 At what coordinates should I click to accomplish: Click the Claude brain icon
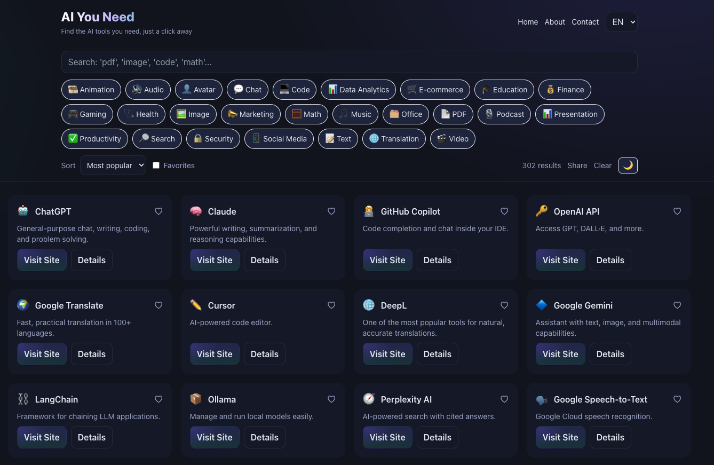tap(196, 211)
